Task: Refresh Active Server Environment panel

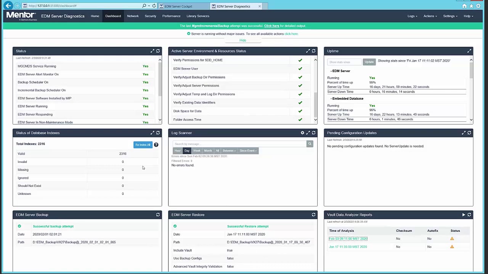Action: tap(313, 51)
